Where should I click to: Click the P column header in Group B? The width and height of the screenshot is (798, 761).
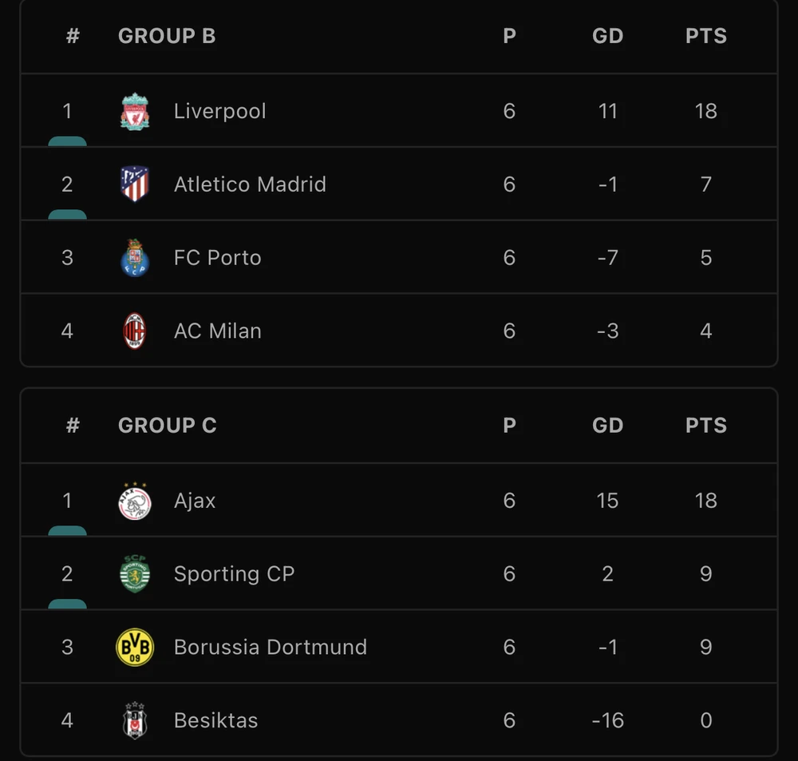point(509,36)
